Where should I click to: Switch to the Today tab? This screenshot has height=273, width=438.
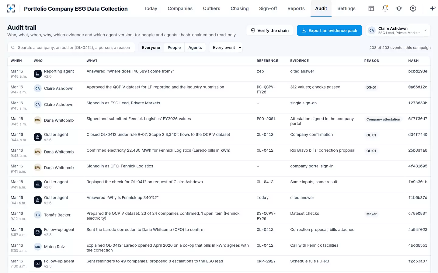coord(151,8)
